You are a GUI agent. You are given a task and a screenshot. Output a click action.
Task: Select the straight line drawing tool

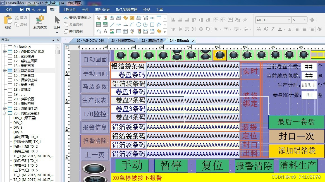(x=112, y=25)
